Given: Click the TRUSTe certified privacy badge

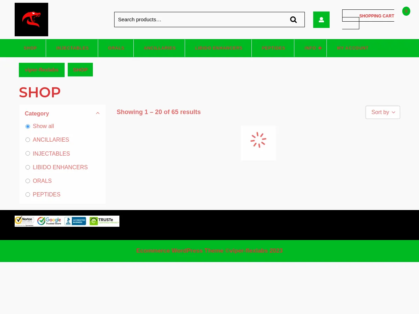Looking at the screenshot, I should pos(104,221).
